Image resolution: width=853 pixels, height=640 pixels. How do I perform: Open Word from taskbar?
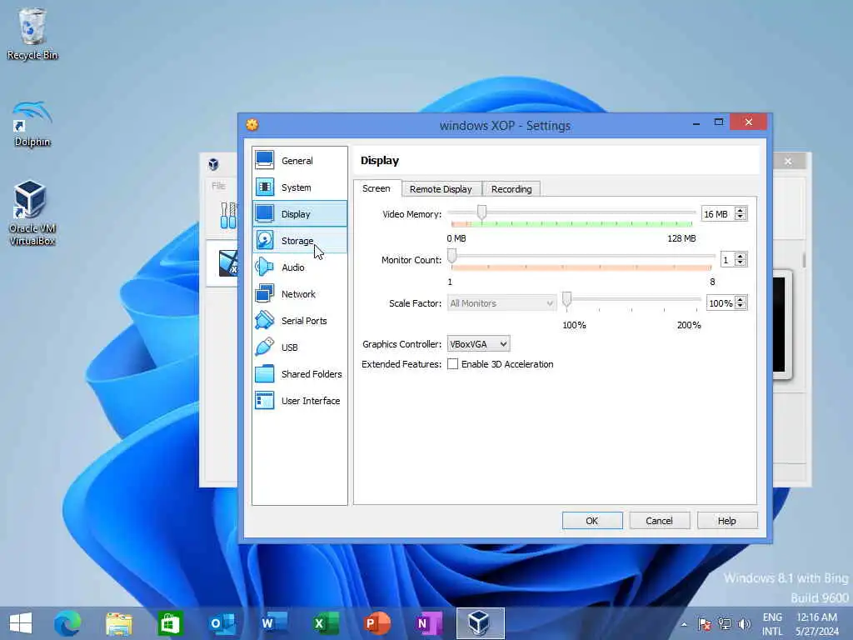273,623
